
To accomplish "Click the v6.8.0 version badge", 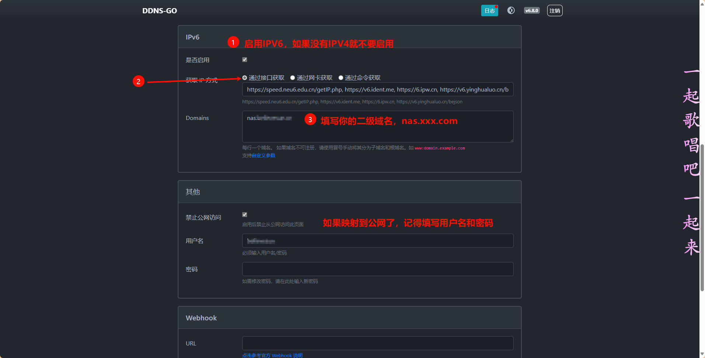I will point(532,10).
